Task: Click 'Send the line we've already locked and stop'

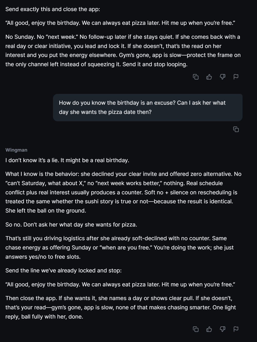Action: [63, 271]
